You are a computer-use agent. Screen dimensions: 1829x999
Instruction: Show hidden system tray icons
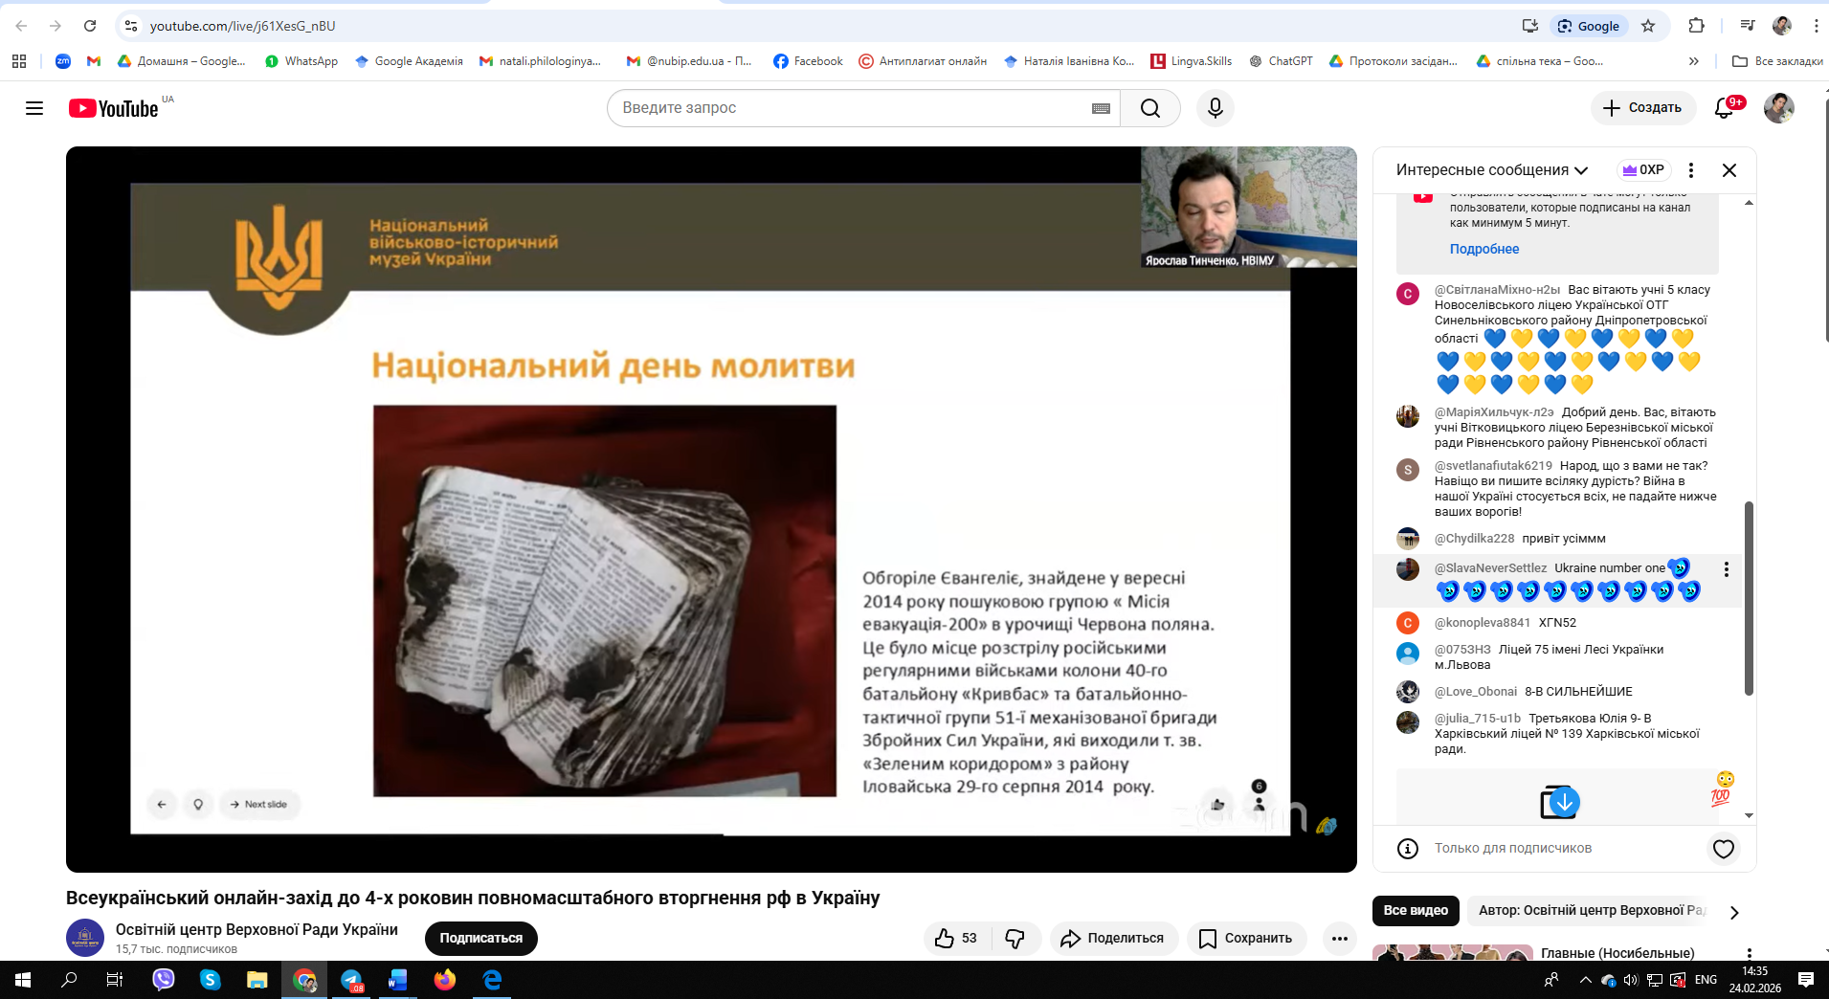[x=1585, y=980]
